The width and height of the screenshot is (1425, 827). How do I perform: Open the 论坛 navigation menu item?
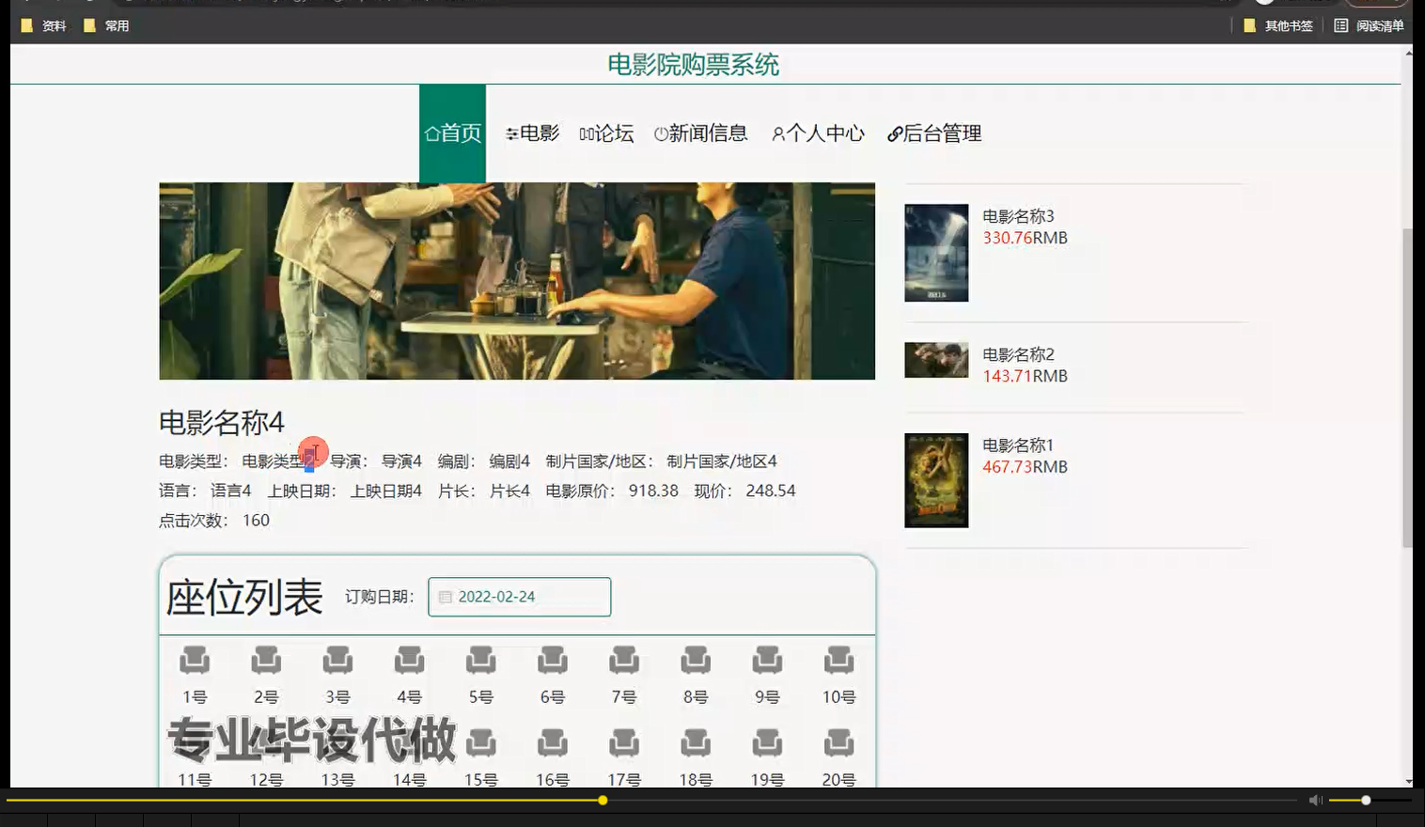tap(606, 133)
